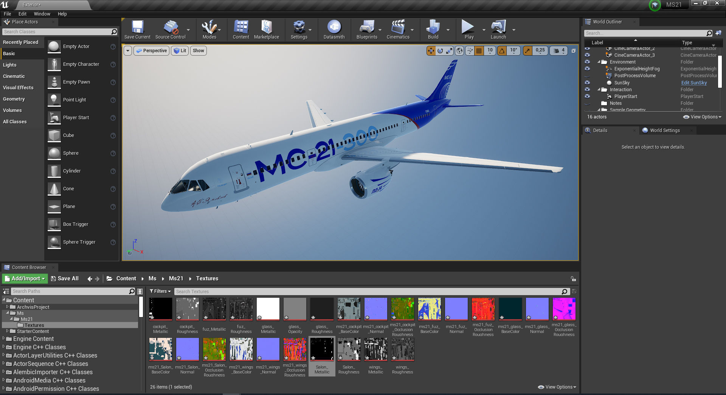Open World Outliner View Options

tap(703, 117)
